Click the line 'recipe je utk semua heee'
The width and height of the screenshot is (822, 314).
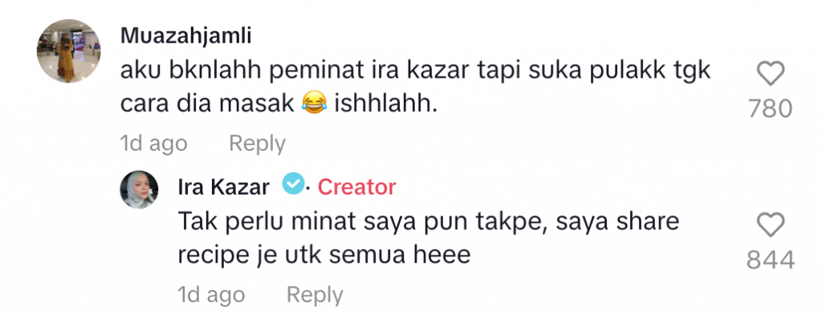[324, 256]
